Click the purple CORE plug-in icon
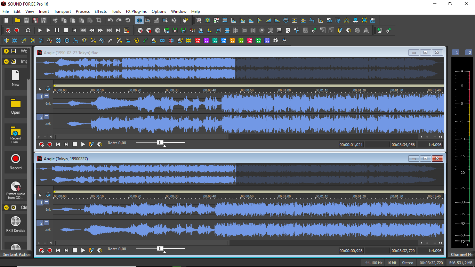The height and width of the screenshot is (267, 475). click(206, 40)
